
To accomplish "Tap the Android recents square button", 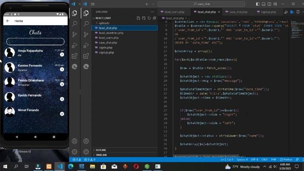I will (54, 137).
